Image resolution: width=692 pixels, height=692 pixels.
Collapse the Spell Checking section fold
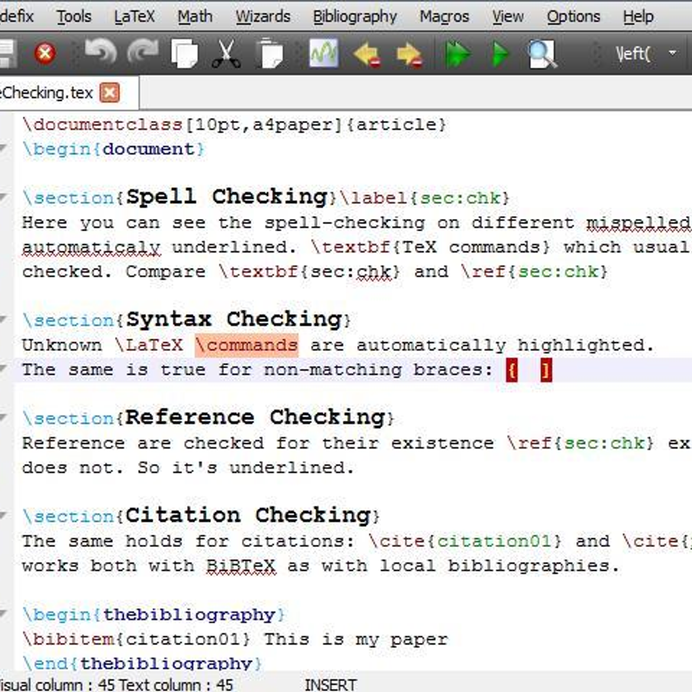pyautogui.click(x=3, y=197)
